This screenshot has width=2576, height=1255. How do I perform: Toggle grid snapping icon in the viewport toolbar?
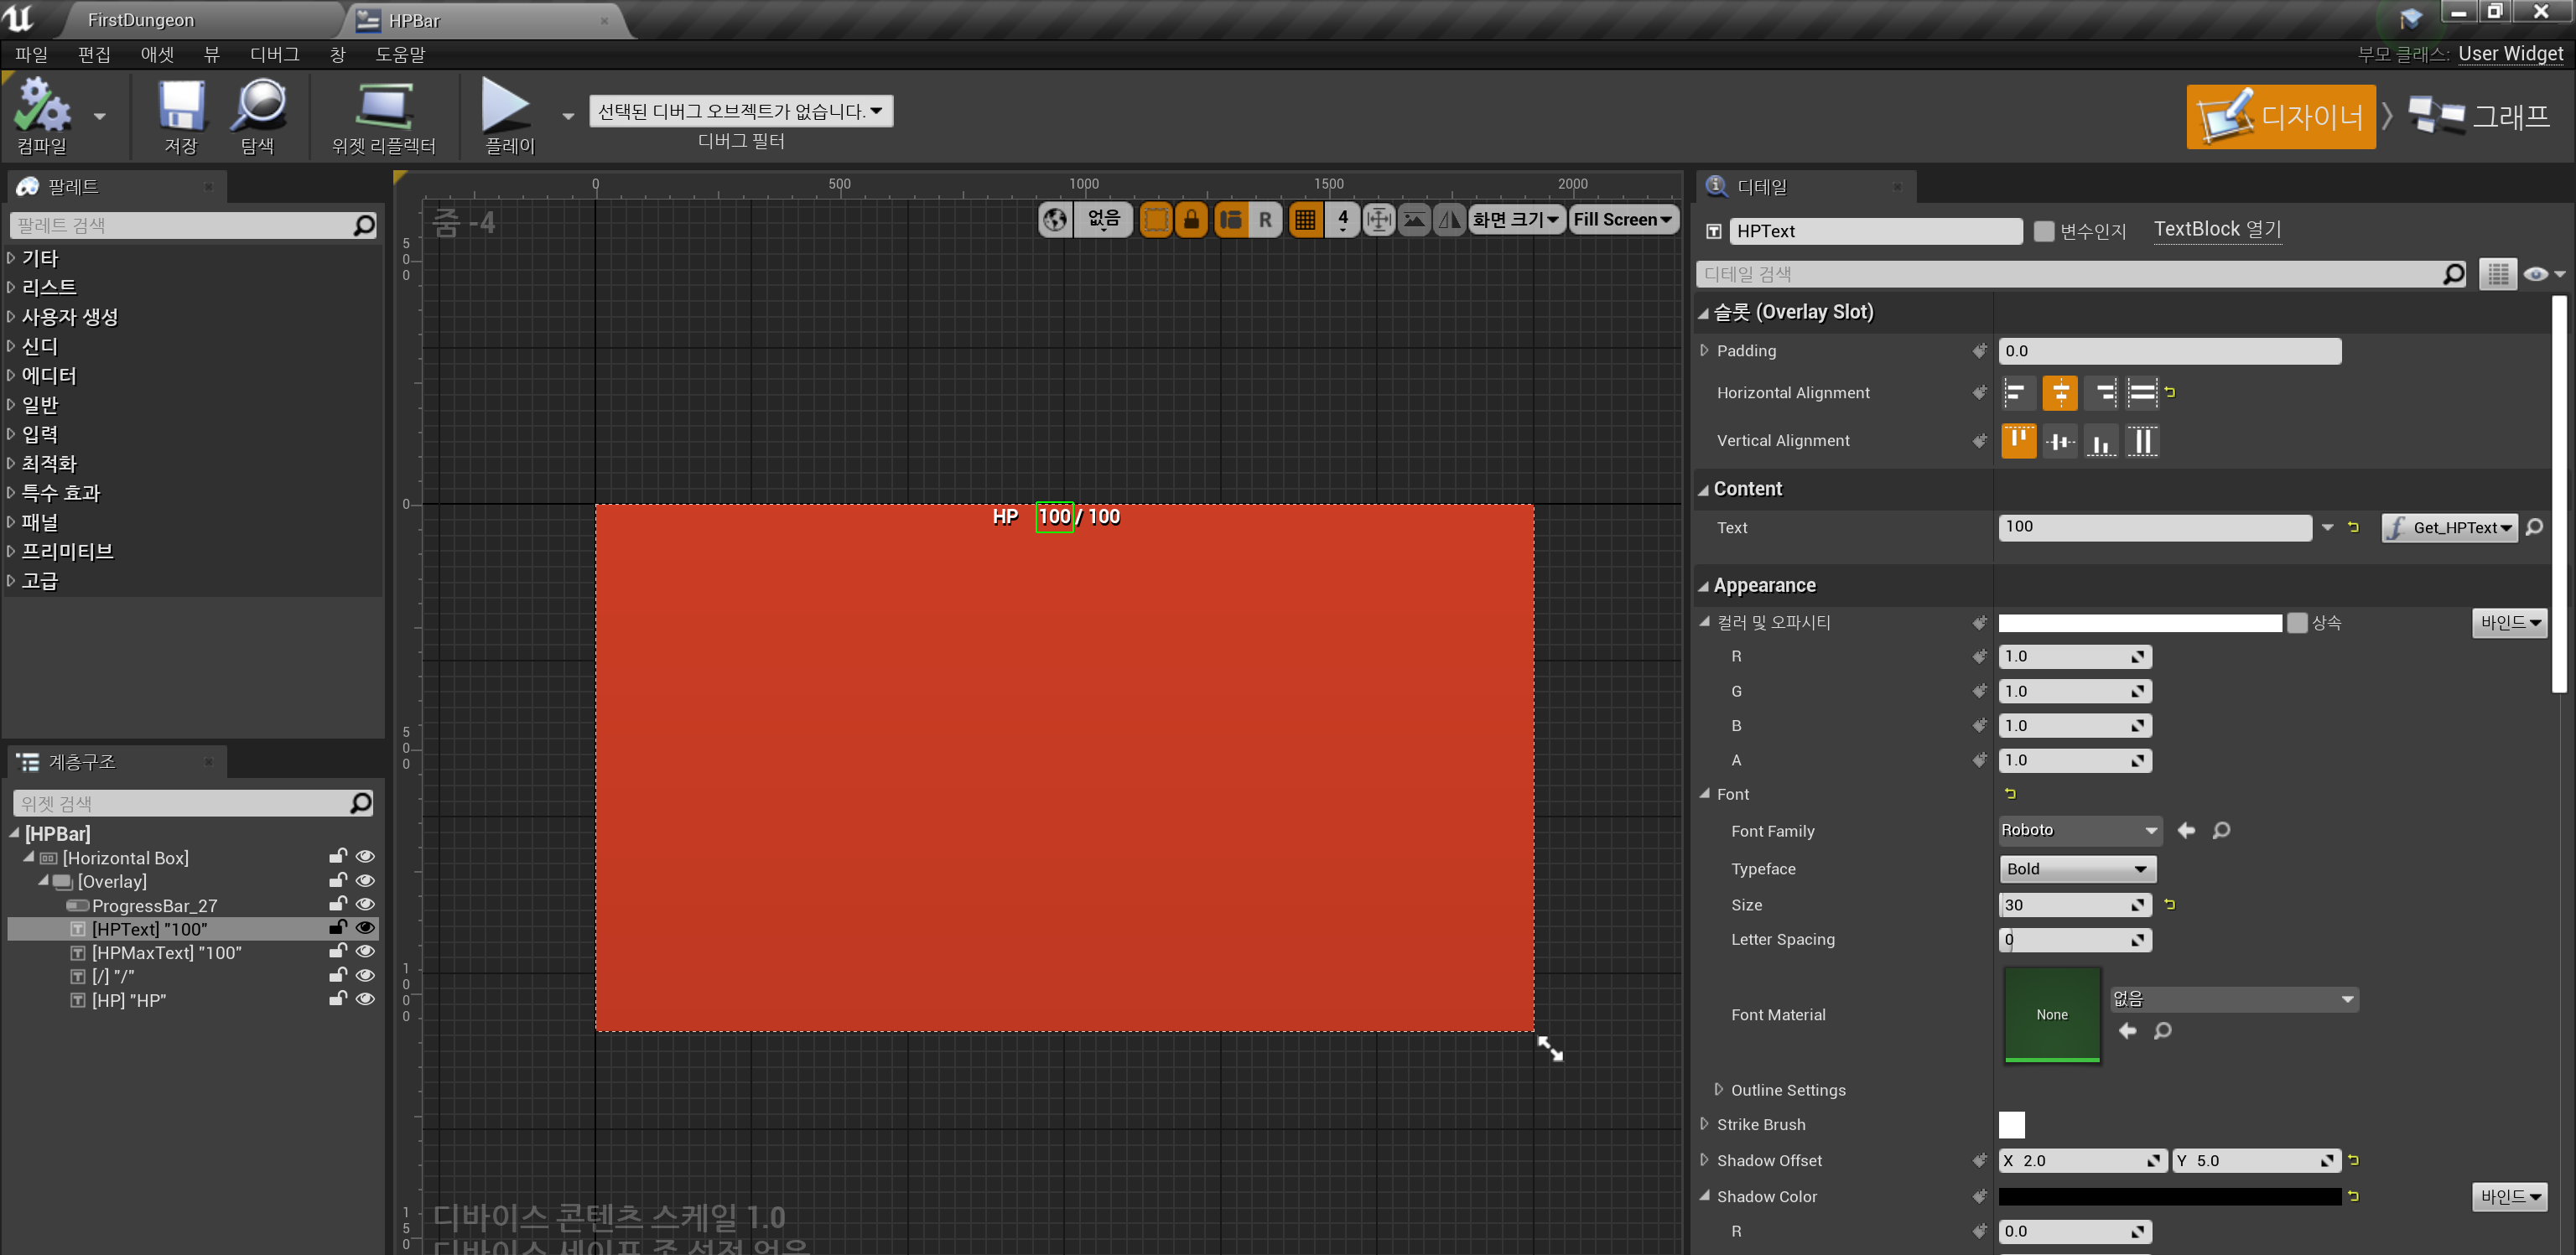(x=1304, y=220)
